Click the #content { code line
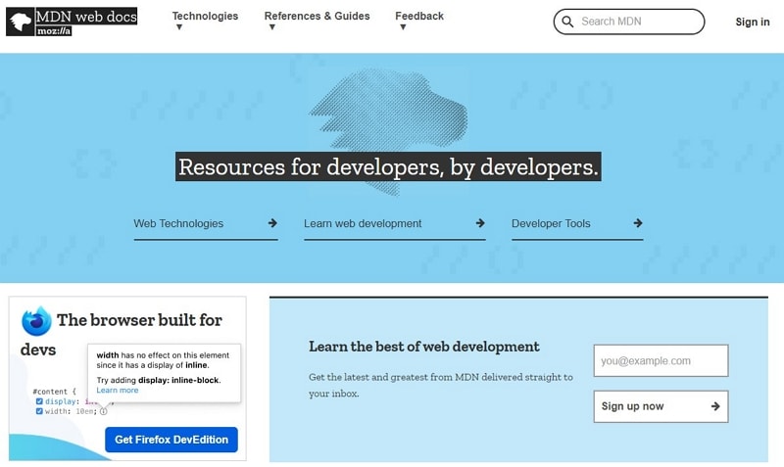The image size is (784, 467). pyautogui.click(x=55, y=392)
